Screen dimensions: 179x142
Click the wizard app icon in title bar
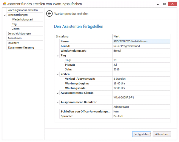(x=4, y=4)
